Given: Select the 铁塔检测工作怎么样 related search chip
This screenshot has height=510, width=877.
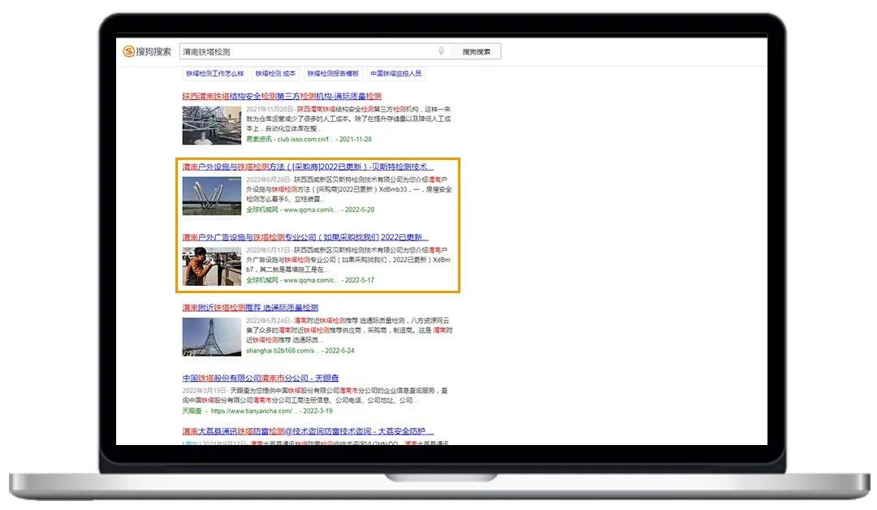Looking at the screenshot, I should (x=214, y=73).
